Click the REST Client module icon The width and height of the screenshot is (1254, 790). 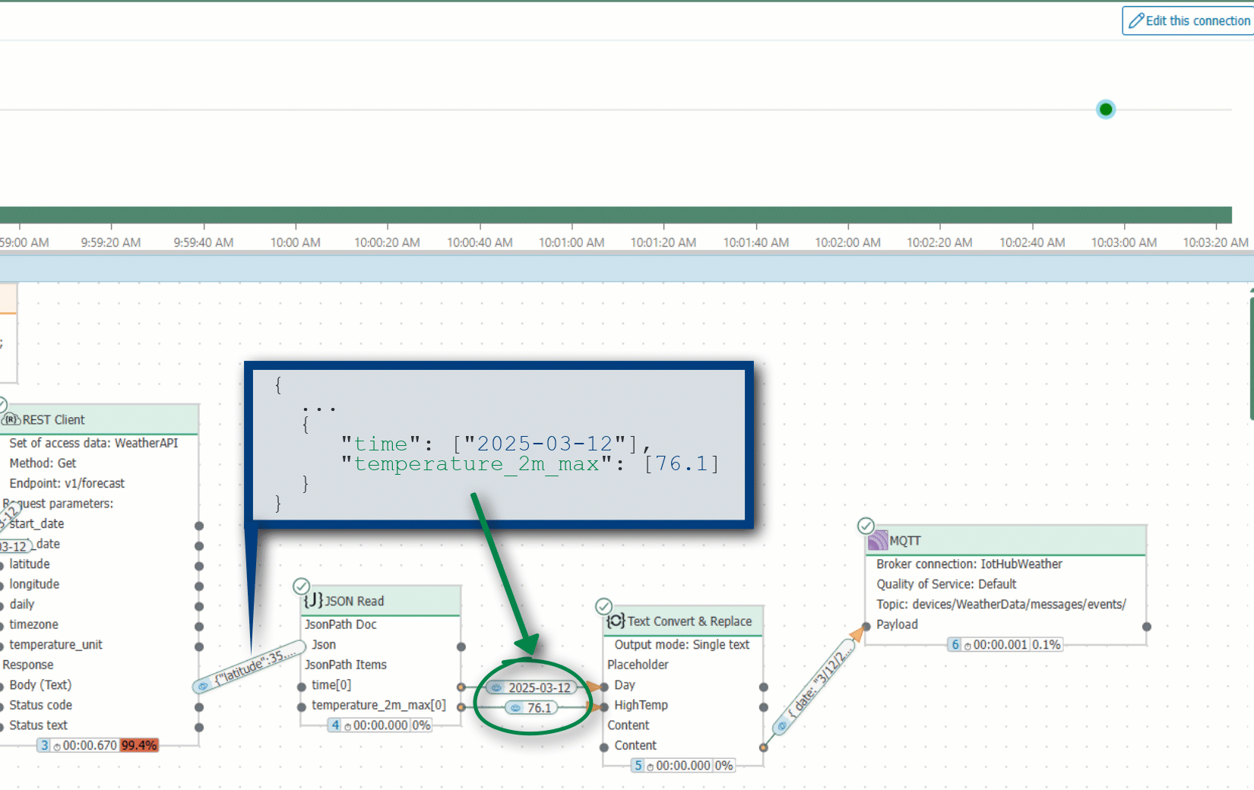point(11,419)
